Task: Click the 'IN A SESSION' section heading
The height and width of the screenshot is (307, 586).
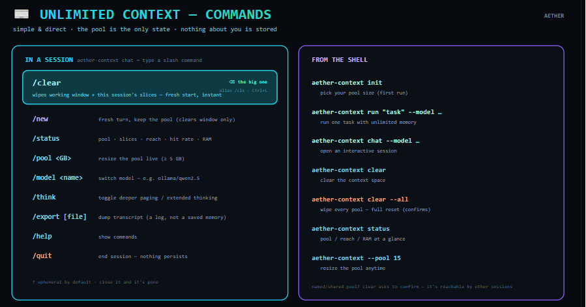Action: 49,60
